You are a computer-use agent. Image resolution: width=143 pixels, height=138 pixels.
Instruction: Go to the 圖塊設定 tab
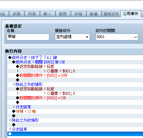111,14
